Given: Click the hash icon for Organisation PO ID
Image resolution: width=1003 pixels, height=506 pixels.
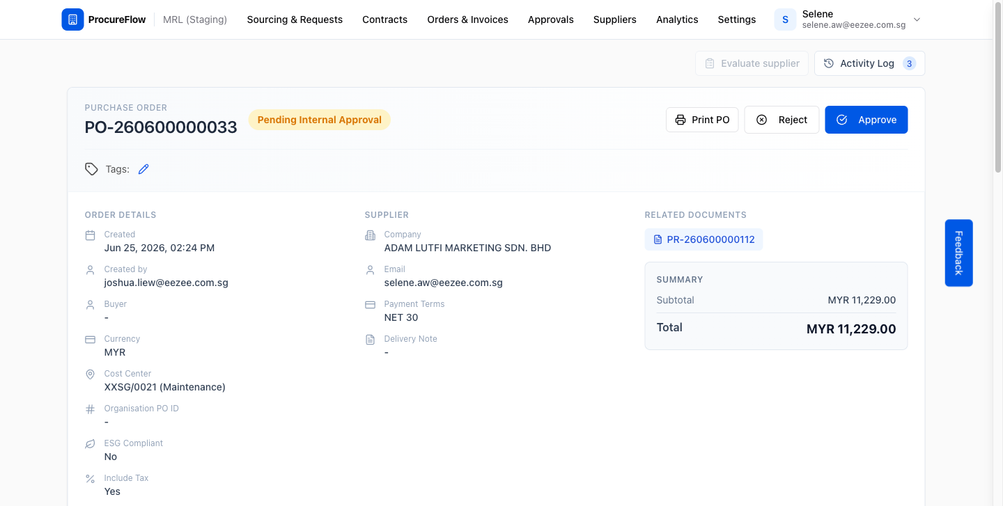Looking at the screenshot, I should point(90,409).
